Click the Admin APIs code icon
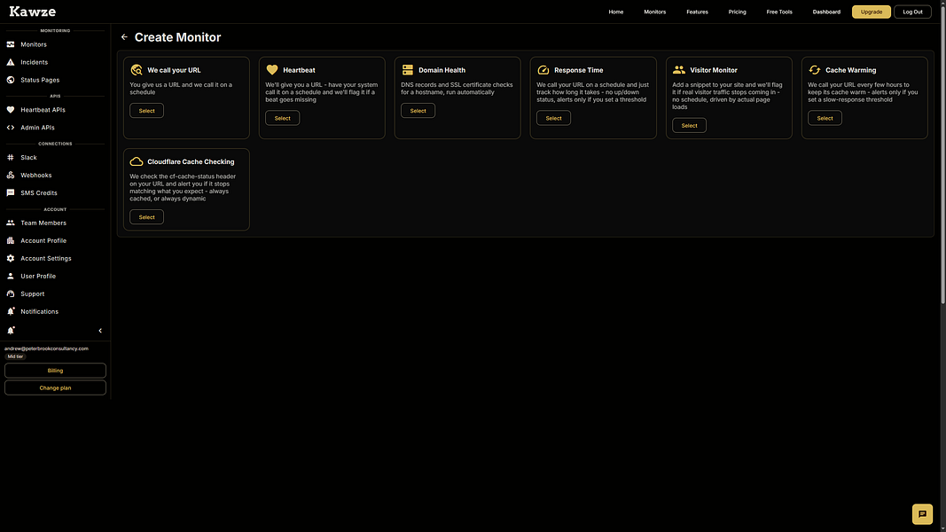 (11, 128)
